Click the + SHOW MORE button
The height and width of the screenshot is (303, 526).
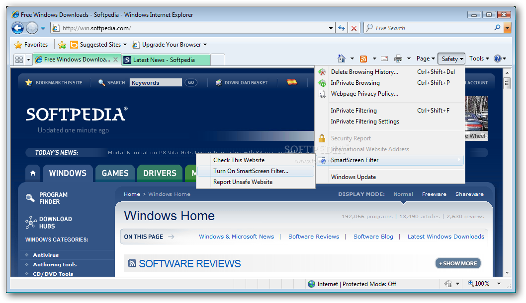pos(458,263)
